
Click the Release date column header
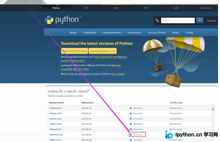(87, 102)
